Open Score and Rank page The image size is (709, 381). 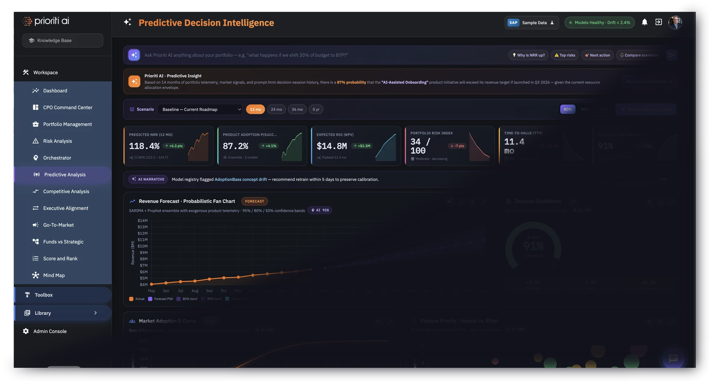[x=63, y=258]
